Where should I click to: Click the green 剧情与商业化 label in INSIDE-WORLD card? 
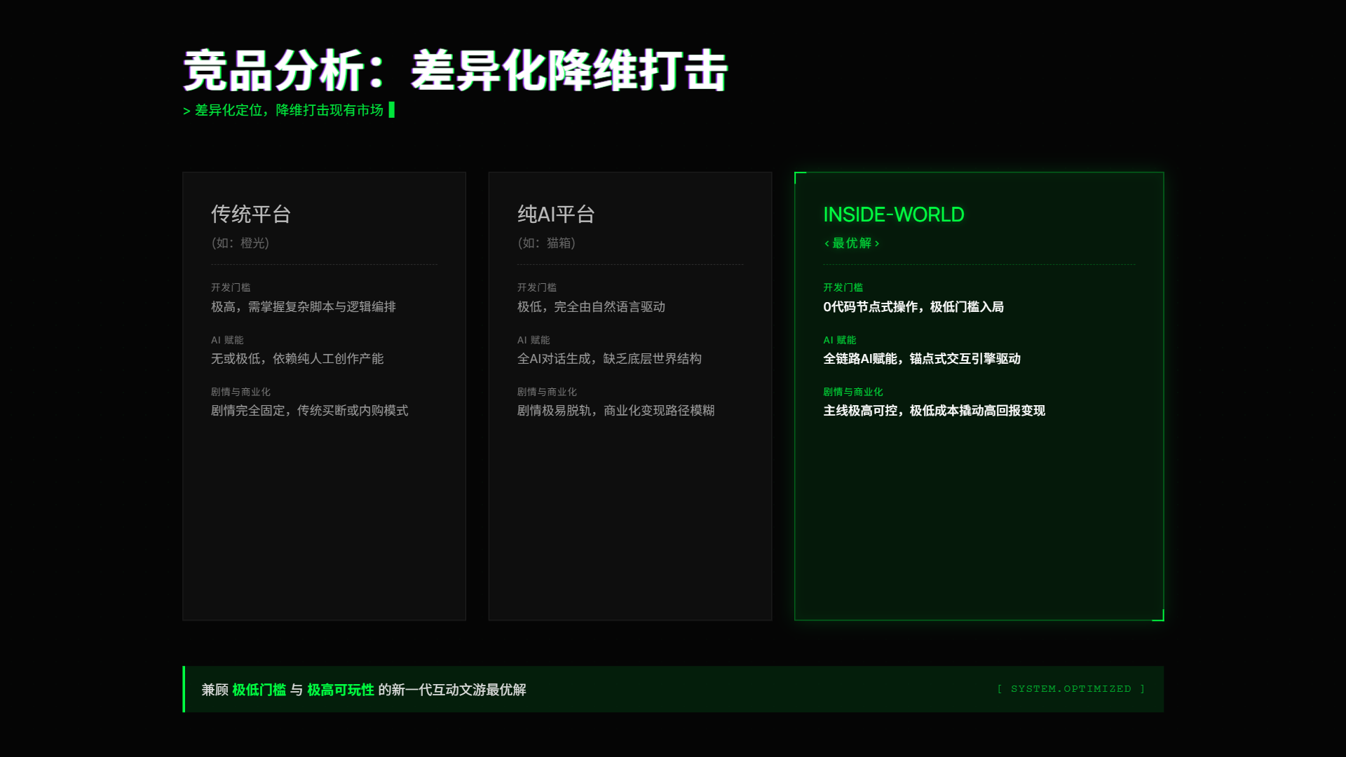(x=852, y=392)
